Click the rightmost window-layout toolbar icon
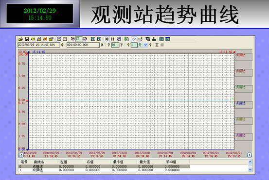The image size is (269, 180). coord(168,39)
